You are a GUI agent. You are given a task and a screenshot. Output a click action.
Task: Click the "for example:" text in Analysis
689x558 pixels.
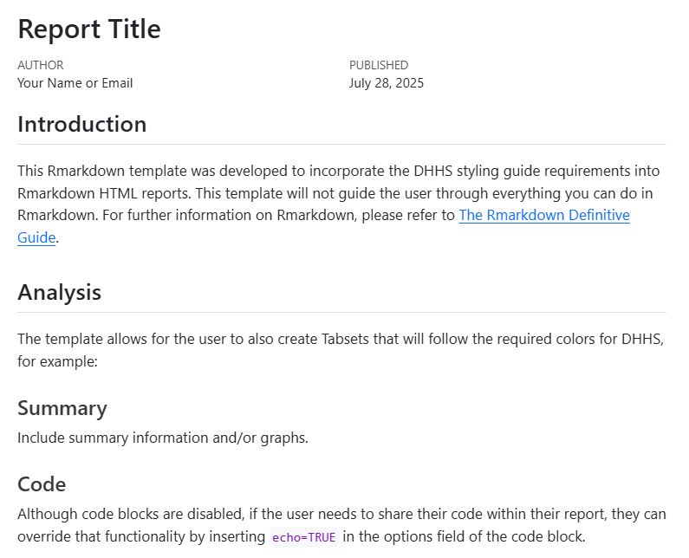click(57, 360)
